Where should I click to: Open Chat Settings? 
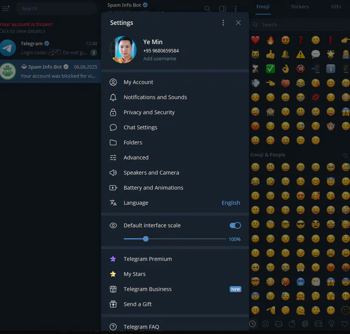(175, 127)
